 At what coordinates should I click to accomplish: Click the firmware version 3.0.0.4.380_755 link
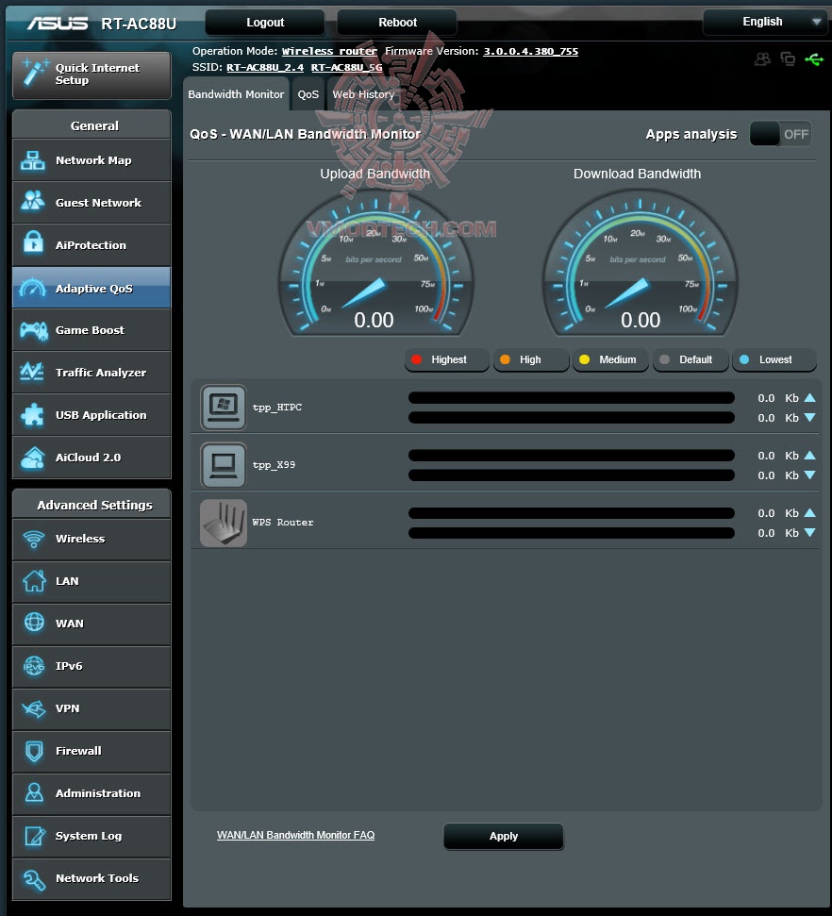pos(530,51)
